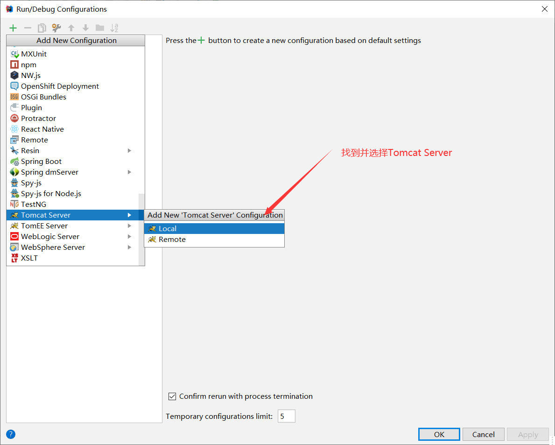Click the configuration list scrollbar
The image size is (555, 445).
141,229
